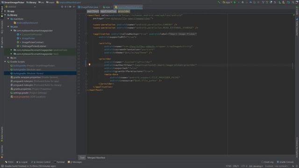Click the tool window toggle icon in status bar
The height and width of the screenshot is (168, 299).
click(2, 166)
